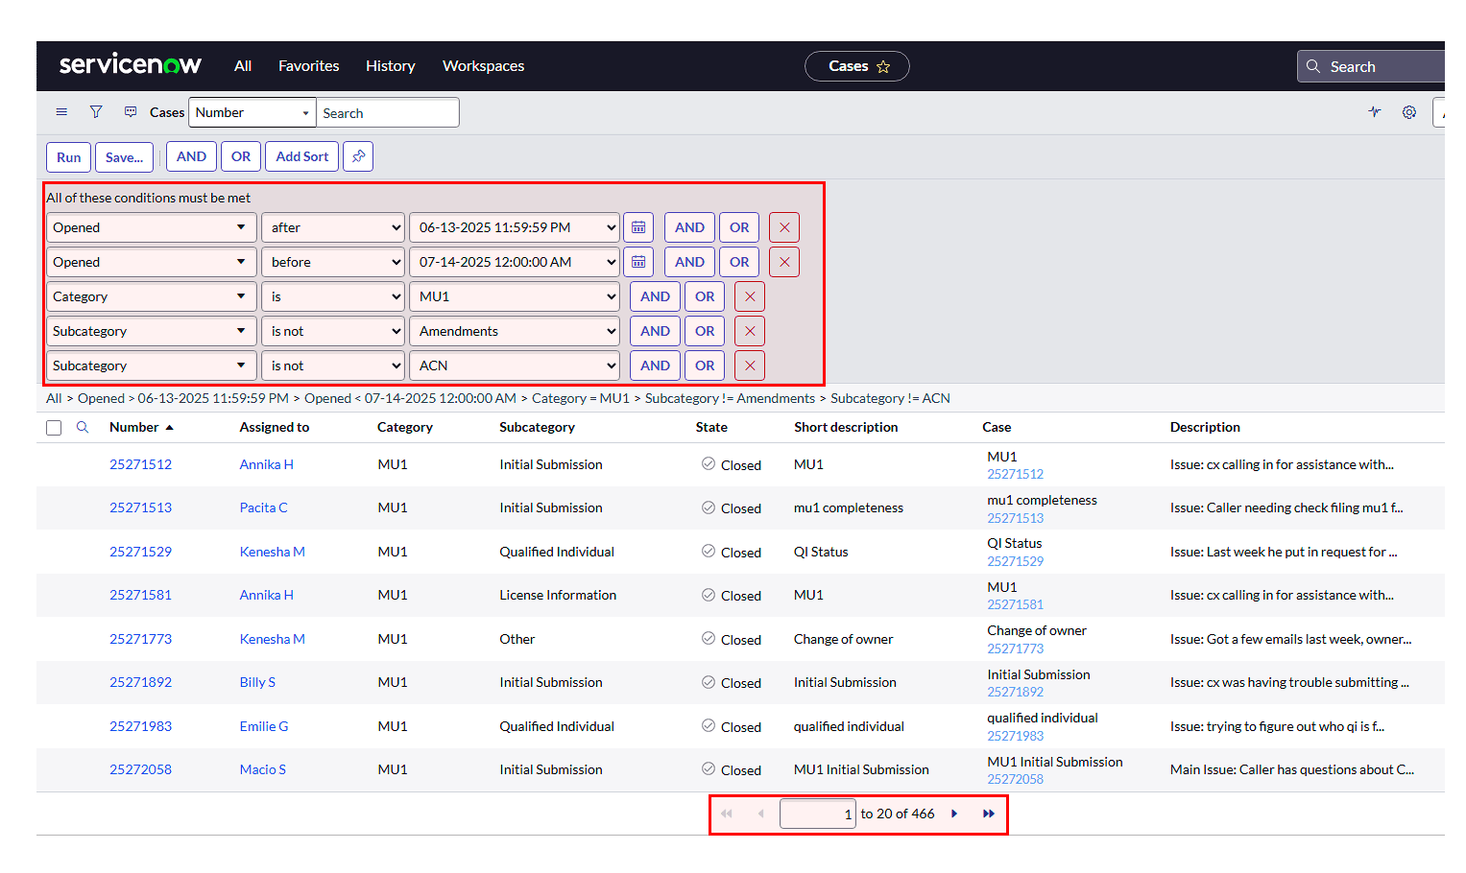1466x873 pixels.
Task: Open the Amendments value dropdown
Action: (515, 331)
